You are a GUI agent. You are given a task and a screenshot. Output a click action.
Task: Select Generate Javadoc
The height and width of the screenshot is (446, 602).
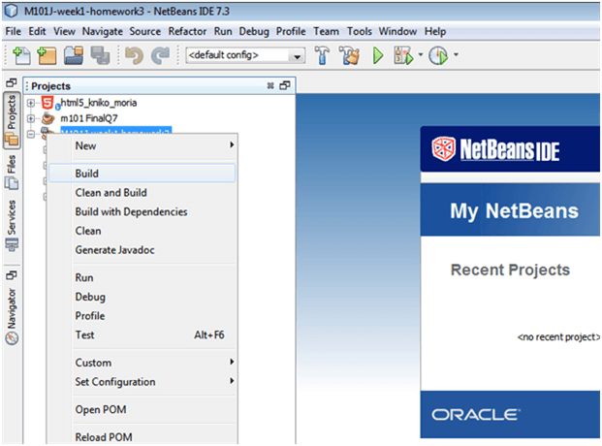143,250
